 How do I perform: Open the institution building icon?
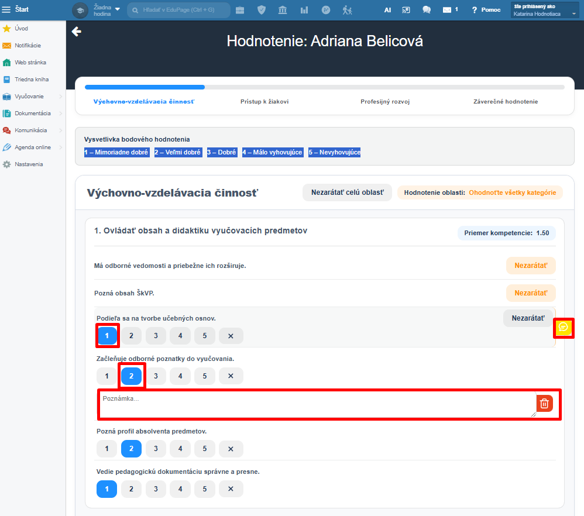283,10
